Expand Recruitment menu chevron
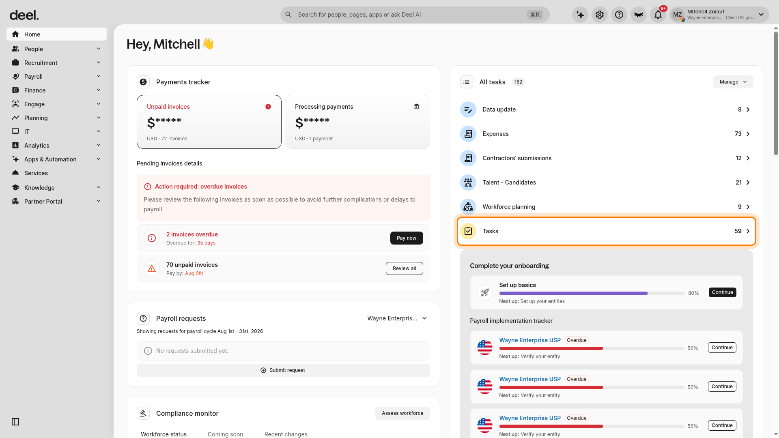Screen dimensions: 779x438 point(99,62)
